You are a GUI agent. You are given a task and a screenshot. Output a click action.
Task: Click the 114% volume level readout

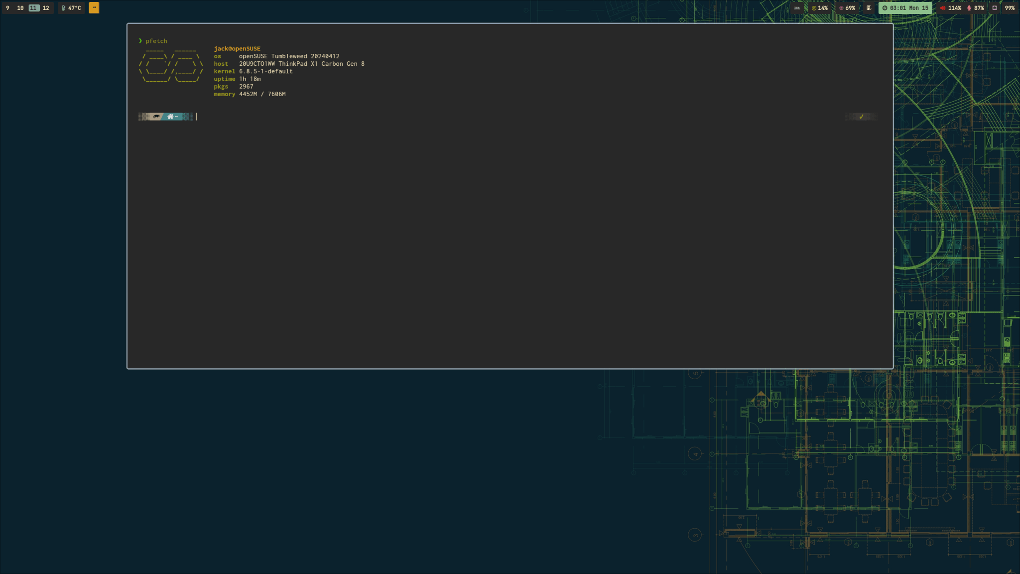tap(955, 8)
